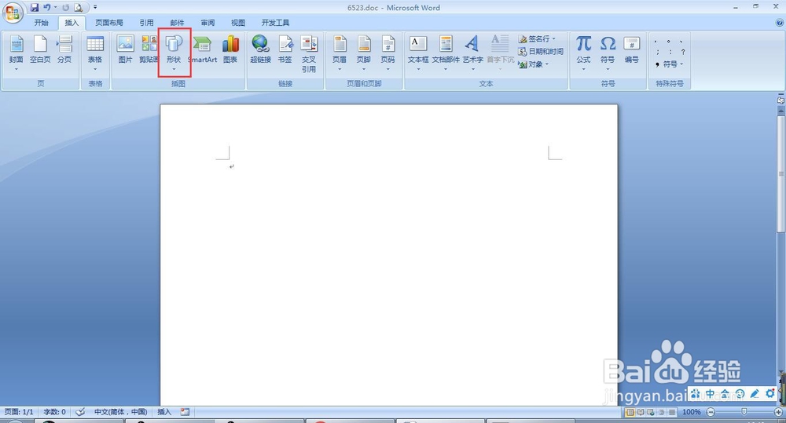Screen dimensions: 786x423
Task: Open the 开发工具 tab
Action: (x=275, y=23)
